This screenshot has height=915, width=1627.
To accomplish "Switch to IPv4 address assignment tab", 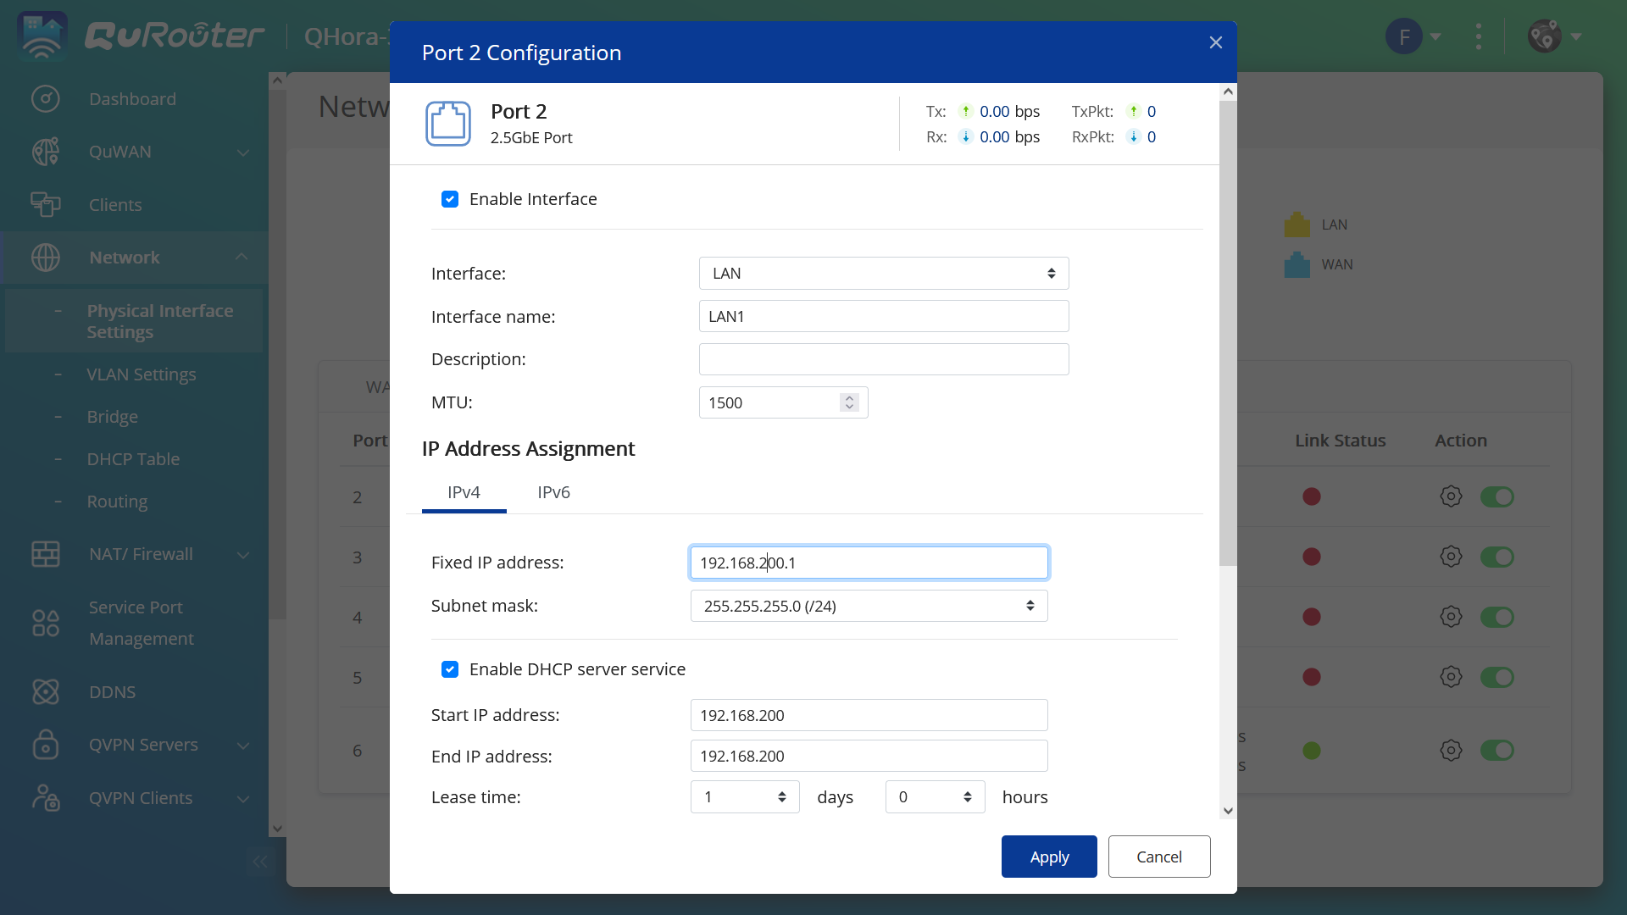I will tap(464, 491).
